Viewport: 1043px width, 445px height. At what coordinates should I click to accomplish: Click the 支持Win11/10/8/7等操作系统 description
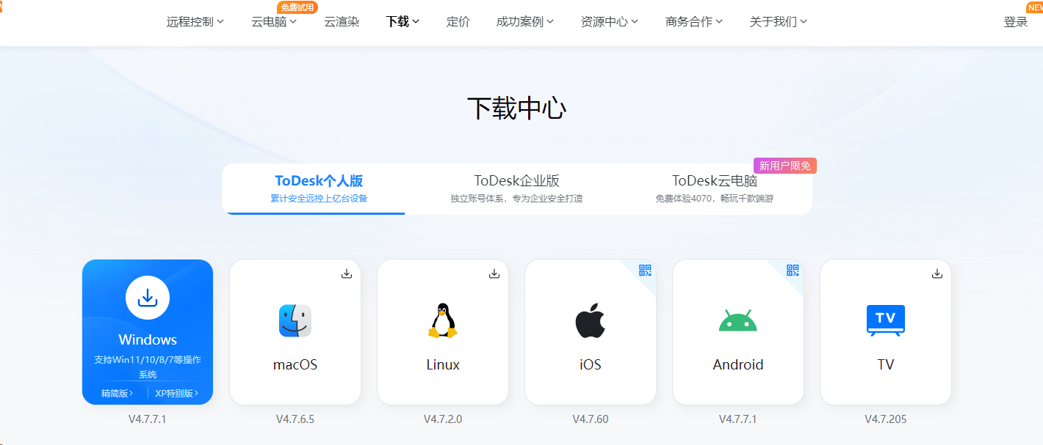point(148,367)
